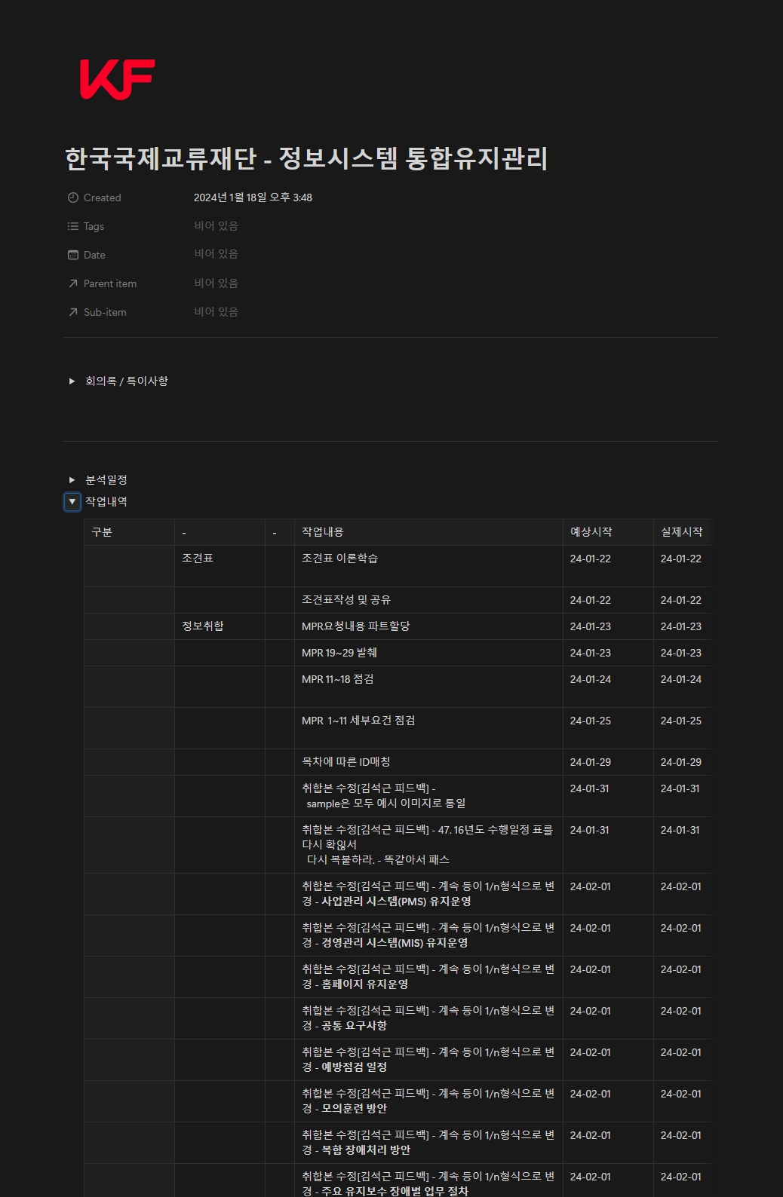Image resolution: width=783 pixels, height=1197 pixels.
Task: Click the page title 한국국제교류재단 - 정보시스템 통합유지관리
Action: 306,158
